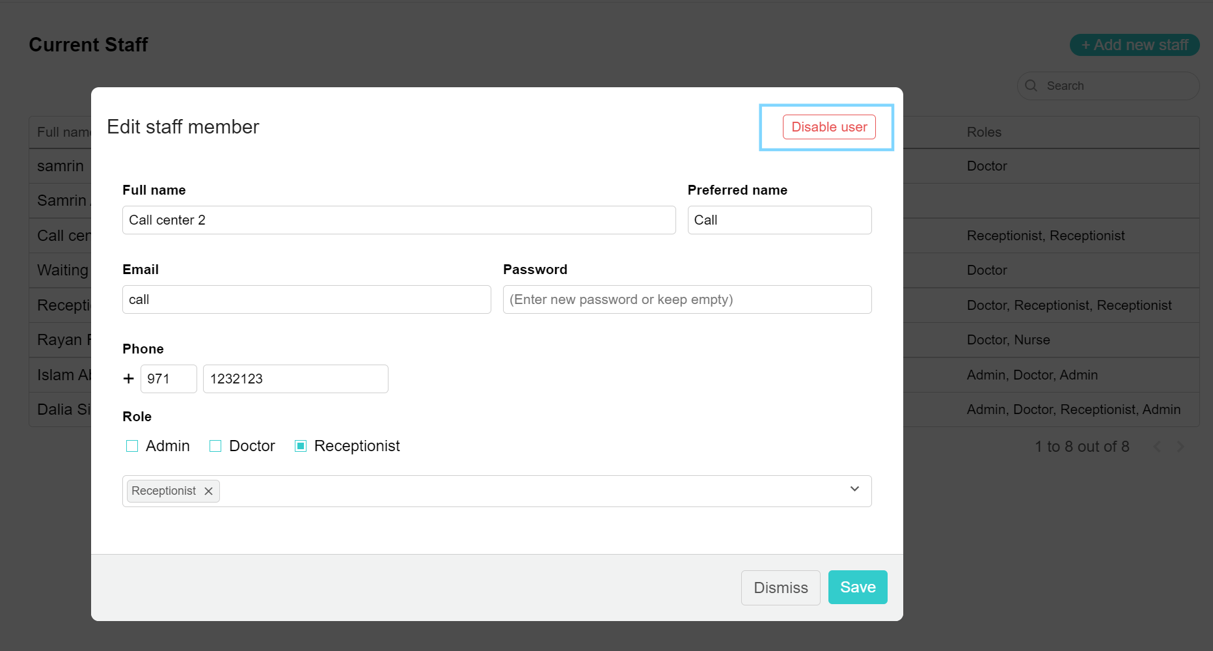
Task: Click the phone country code field
Action: 169,379
